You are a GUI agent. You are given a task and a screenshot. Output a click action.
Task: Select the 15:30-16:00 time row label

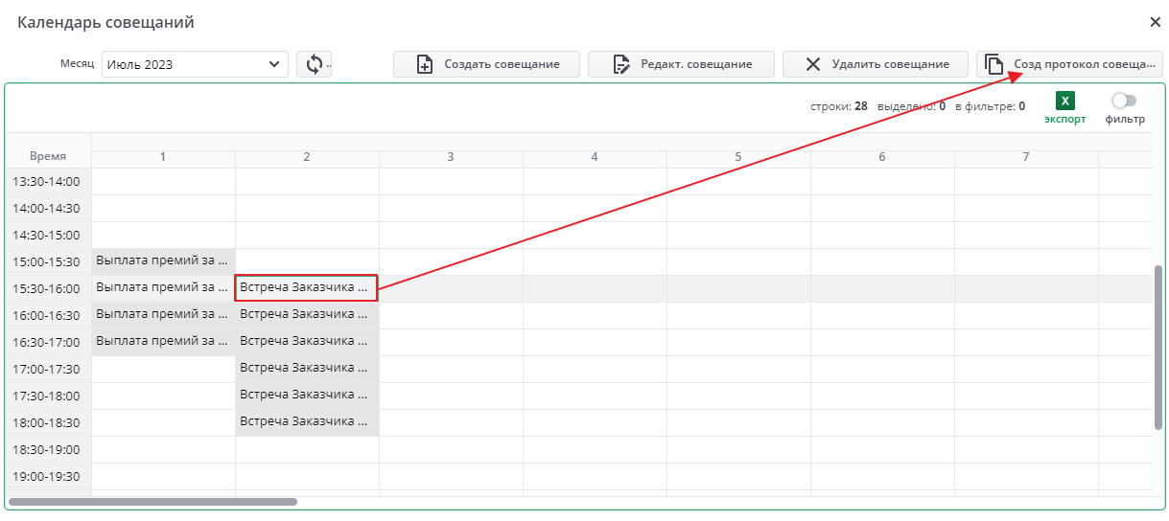pyautogui.click(x=48, y=288)
